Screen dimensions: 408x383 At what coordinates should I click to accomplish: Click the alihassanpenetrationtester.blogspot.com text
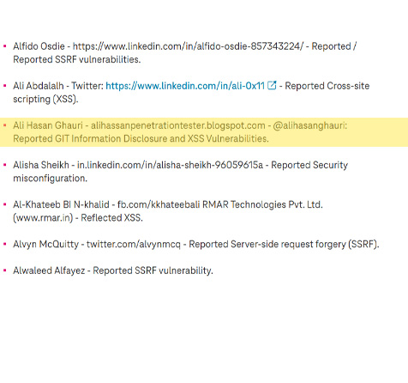[178, 125]
